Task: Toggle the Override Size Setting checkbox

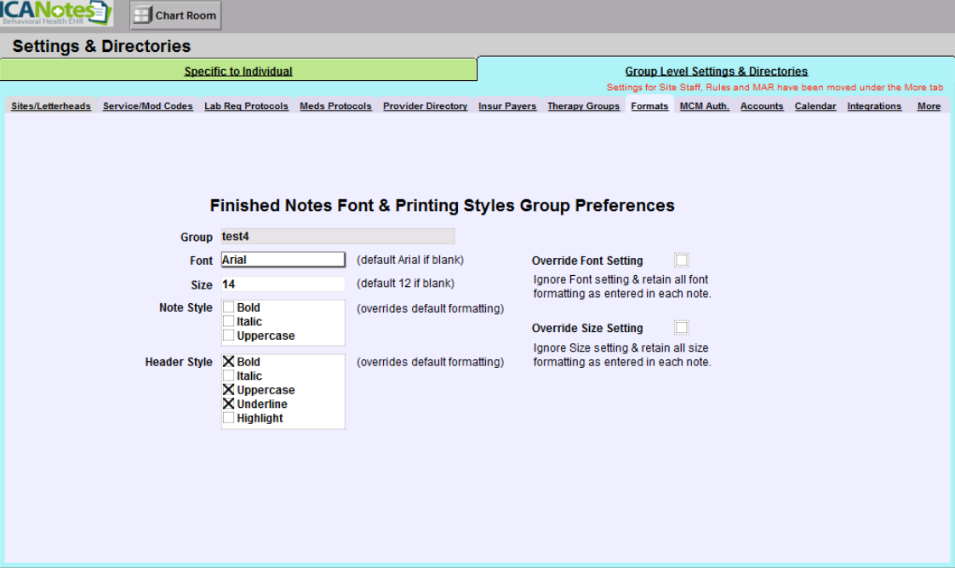Action: 681,328
